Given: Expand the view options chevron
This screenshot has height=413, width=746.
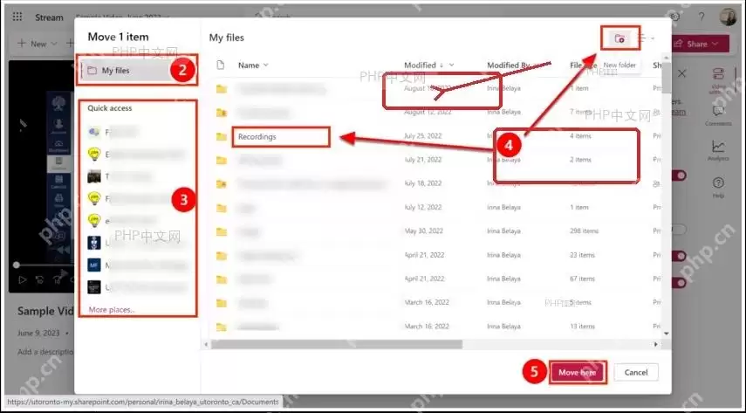Looking at the screenshot, I should (x=653, y=38).
